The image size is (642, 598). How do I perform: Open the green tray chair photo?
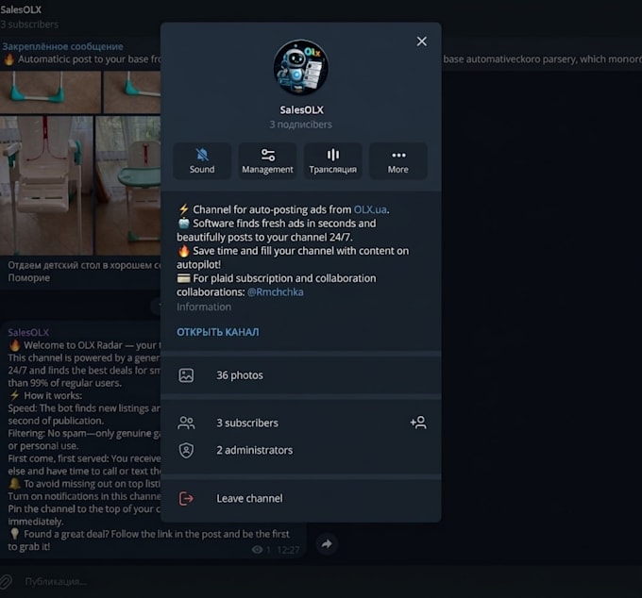click(128, 185)
